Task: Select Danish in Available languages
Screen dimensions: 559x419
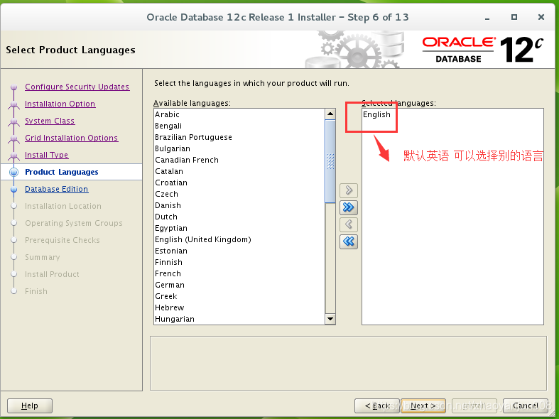Action: [x=239, y=205]
